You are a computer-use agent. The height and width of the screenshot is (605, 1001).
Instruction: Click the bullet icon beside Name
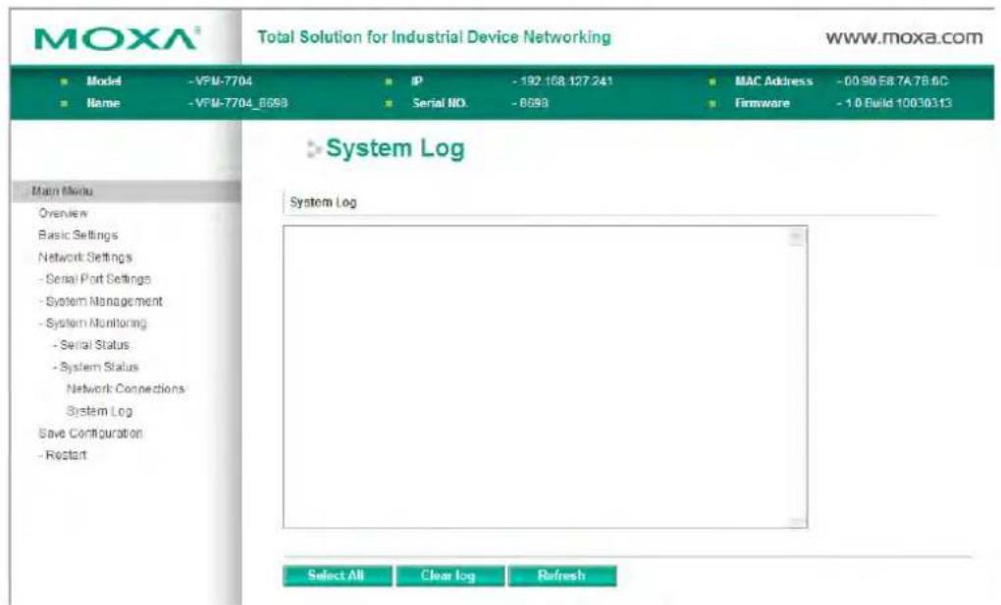pos(64,103)
